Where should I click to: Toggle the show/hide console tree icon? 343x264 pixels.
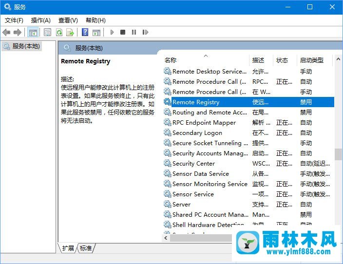coord(33,32)
